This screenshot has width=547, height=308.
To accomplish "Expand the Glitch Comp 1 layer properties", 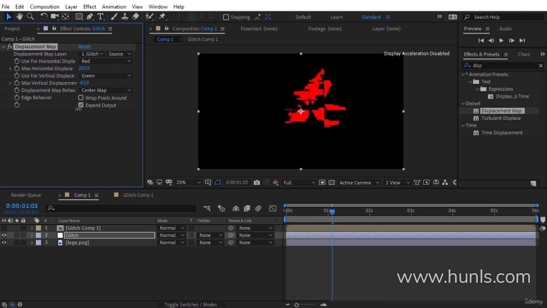I will pyautogui.click(x=32, y=228).
